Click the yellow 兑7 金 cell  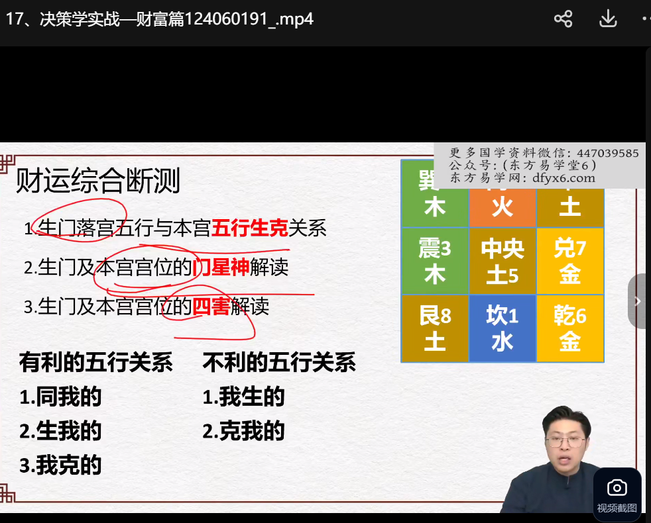coord(570,261)
